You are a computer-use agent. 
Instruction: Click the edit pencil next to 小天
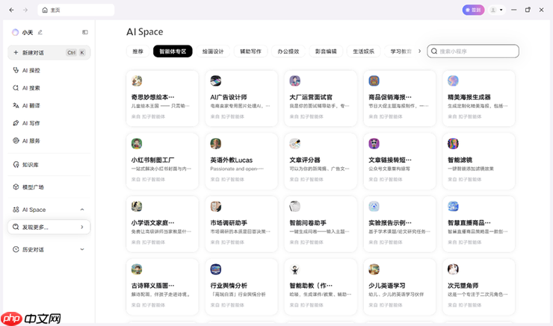tap(40, 32)
